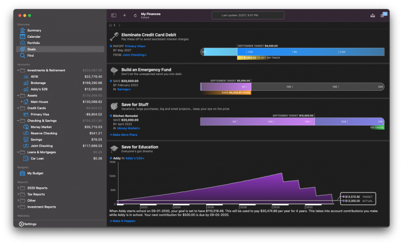Collapse the Assets group
This screenshot has width=403, height=245.
click(18, 95)
